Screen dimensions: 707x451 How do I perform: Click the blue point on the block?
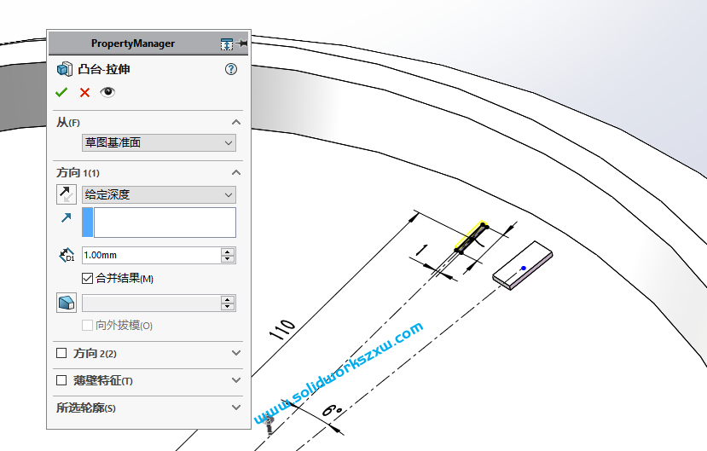click(524, 268)
